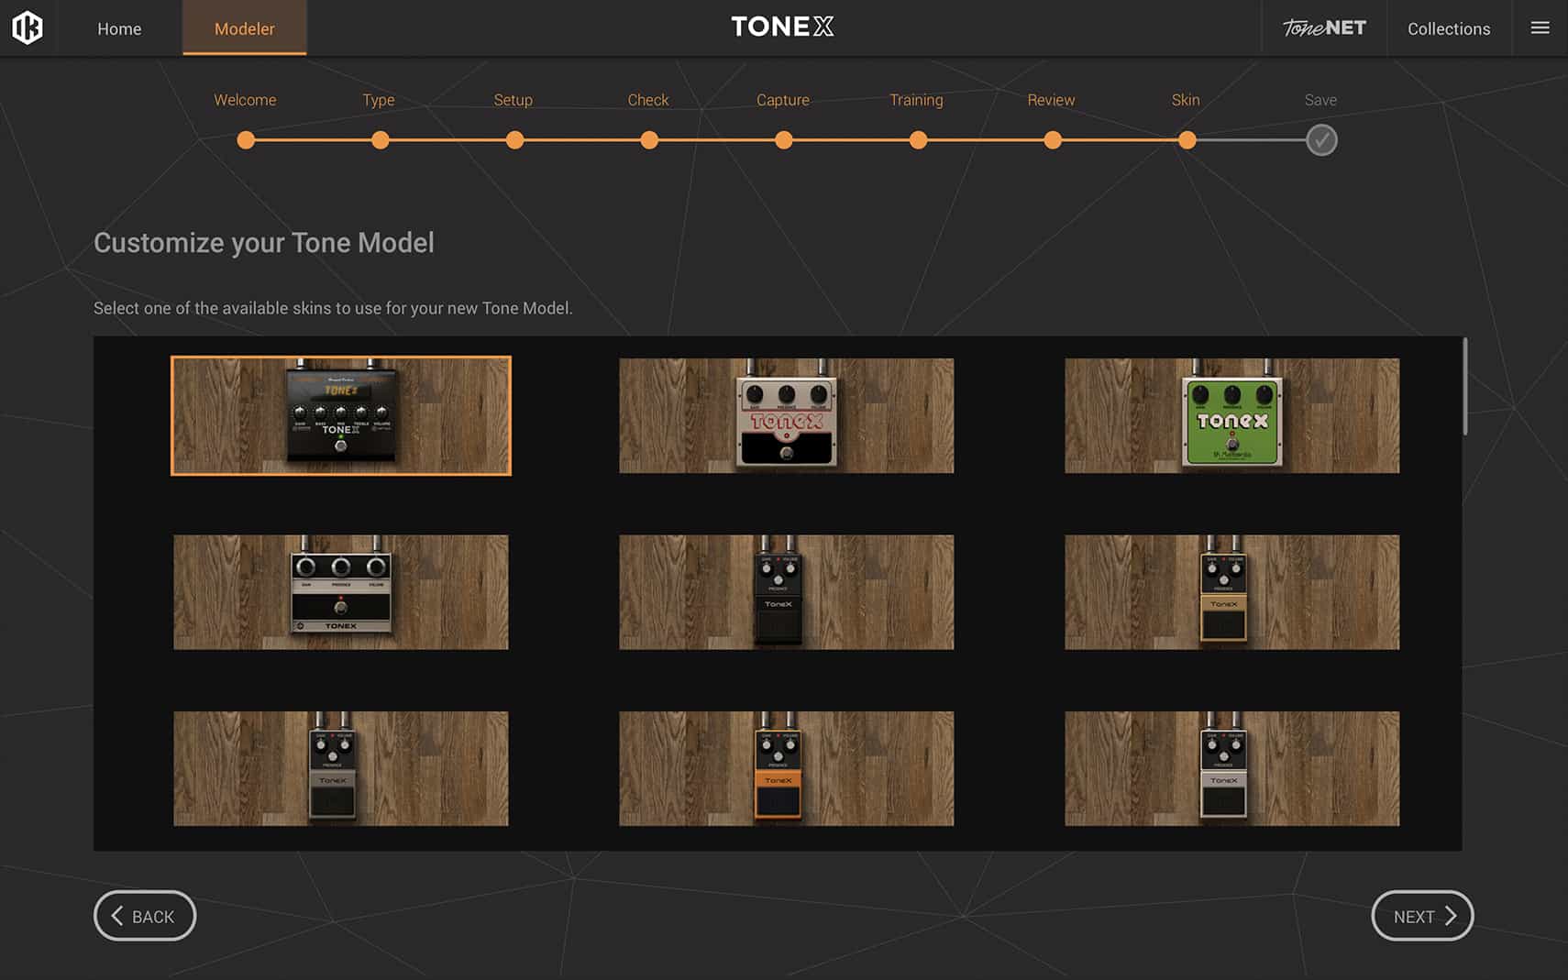Click the IK Multimedia logo icon
The width and height of the screenshot is (1568, 980).
[x=28, y=28]
